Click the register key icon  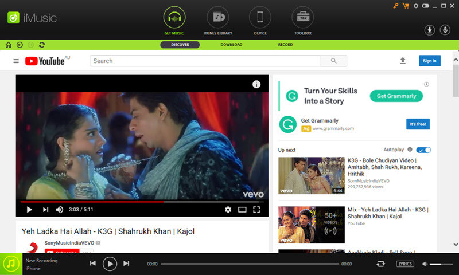point(396,6)
